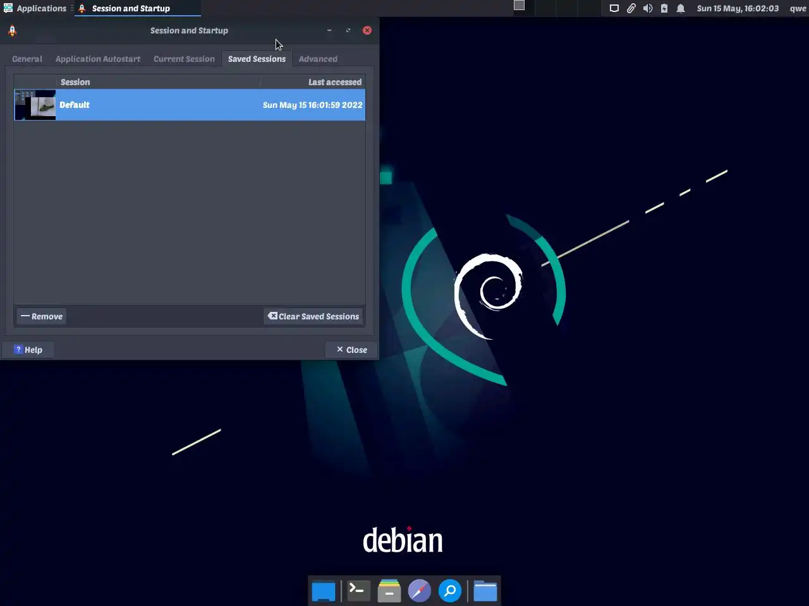Click the 'qwe' user menu in panel
809x606 pixels.
(798, 8)
